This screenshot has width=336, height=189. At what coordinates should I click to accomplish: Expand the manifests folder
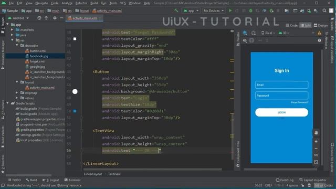[12, 30]
